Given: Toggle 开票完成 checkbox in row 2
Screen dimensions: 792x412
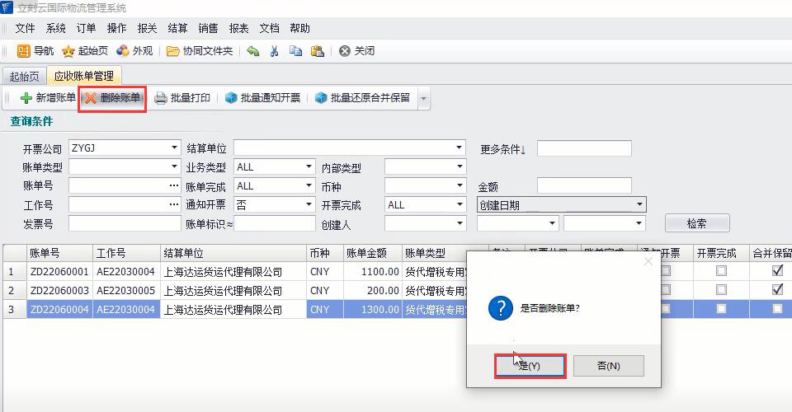Looking at the screenshot, I should pos(721,290).
